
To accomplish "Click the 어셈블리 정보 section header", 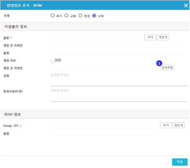I will click(95, 26).
